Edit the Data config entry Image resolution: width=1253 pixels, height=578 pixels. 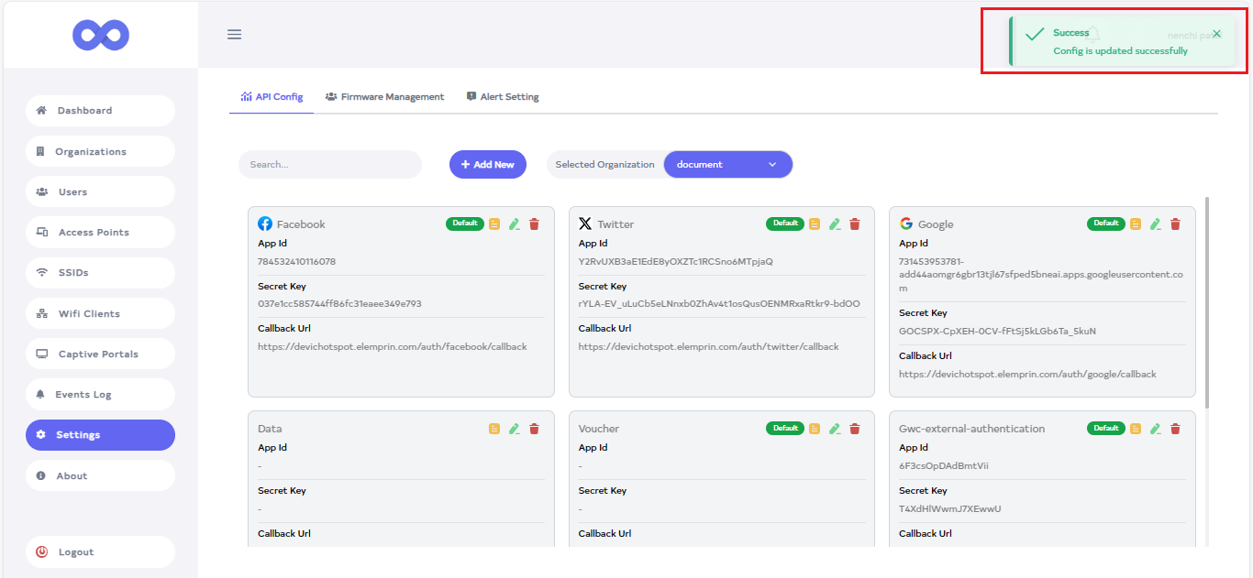[x=515, y=429]
